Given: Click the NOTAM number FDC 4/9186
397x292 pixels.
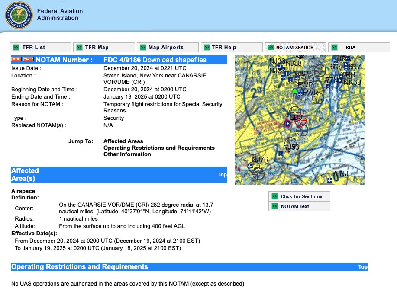Looking at the screenshot, I should point(122,60).
